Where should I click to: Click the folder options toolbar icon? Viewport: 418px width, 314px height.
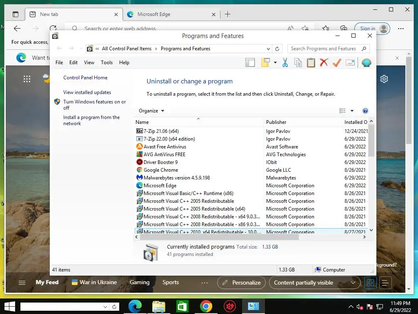[265, 63]
